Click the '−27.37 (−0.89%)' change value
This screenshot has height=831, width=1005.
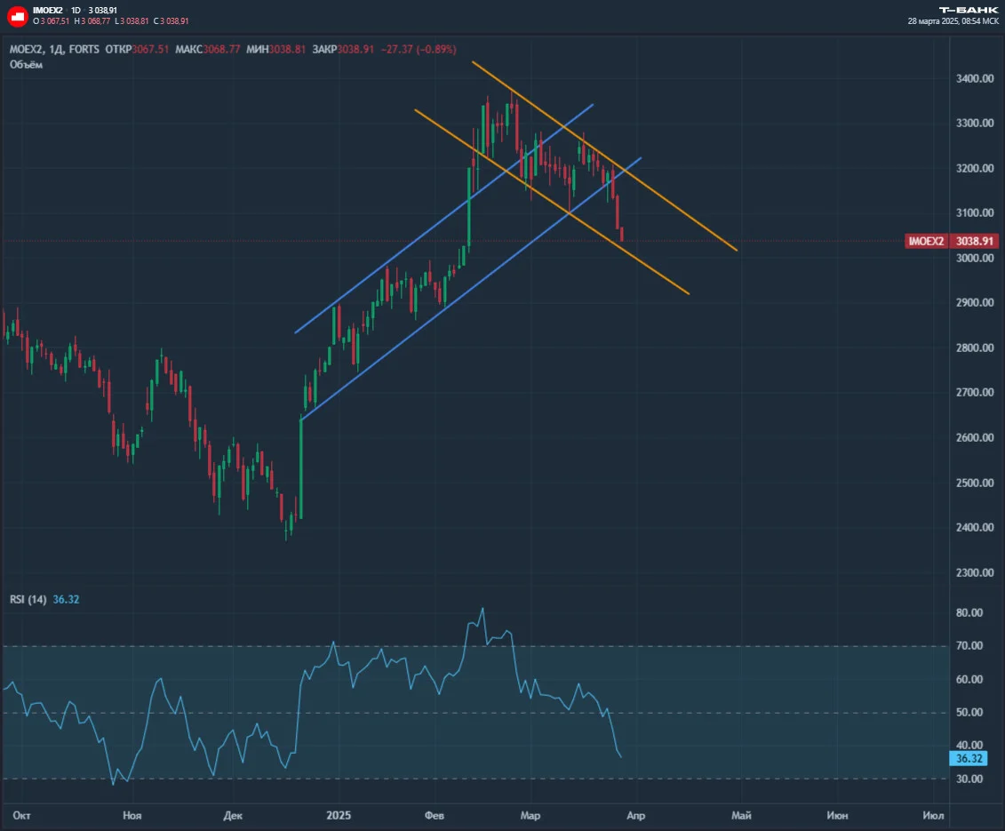[419, 50]
